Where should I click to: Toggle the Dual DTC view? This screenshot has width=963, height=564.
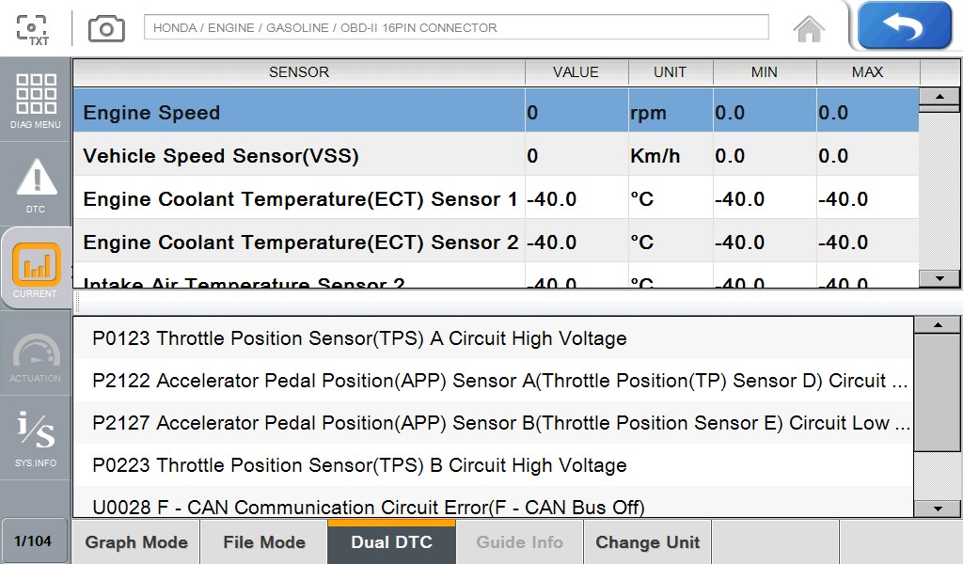pos(391,542)
